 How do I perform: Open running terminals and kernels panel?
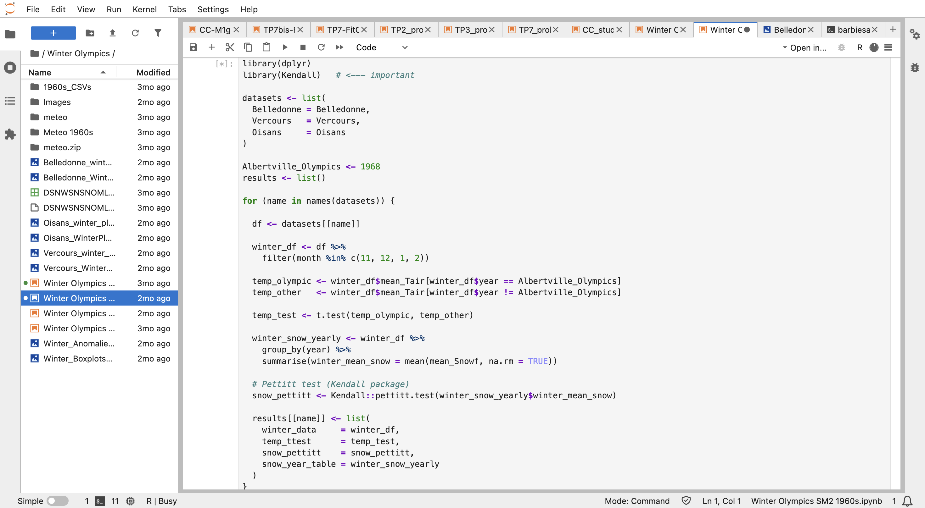pyautogui.click(x=10, y=68)
